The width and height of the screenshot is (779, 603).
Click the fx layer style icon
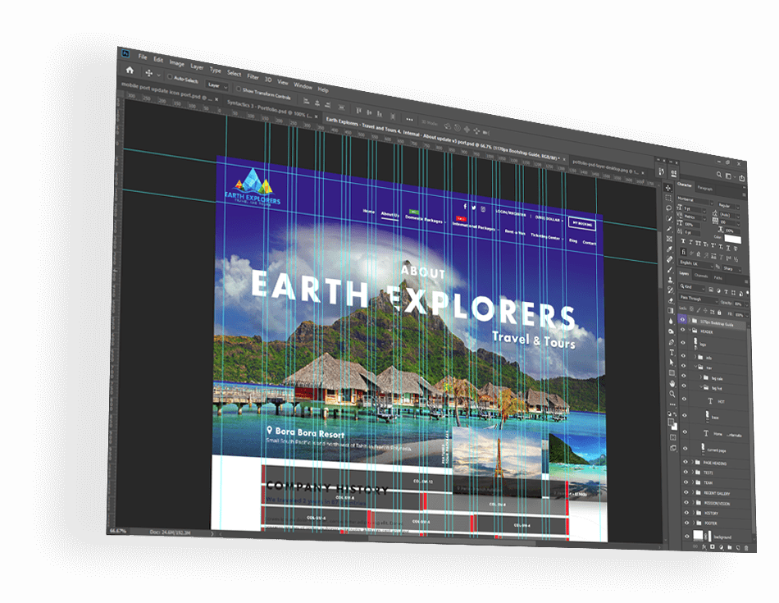click(704, 547)
